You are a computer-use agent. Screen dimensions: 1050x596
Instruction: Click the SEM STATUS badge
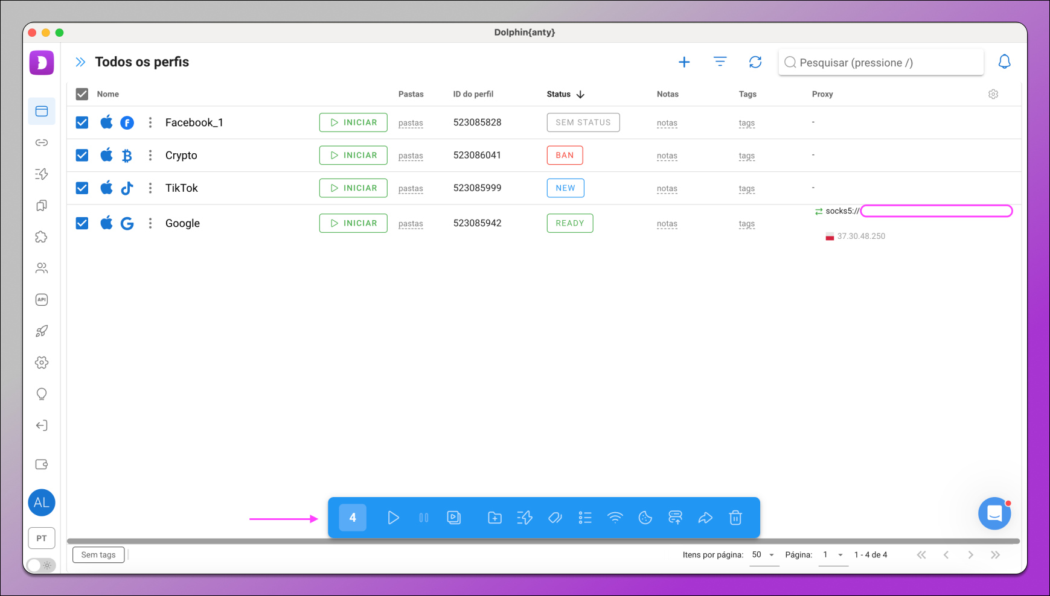coord(583,122)
